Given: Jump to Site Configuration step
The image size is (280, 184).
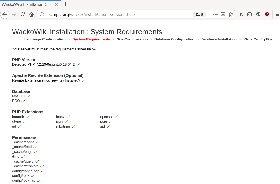Looking at the screenshot, I should click(132, 39).
